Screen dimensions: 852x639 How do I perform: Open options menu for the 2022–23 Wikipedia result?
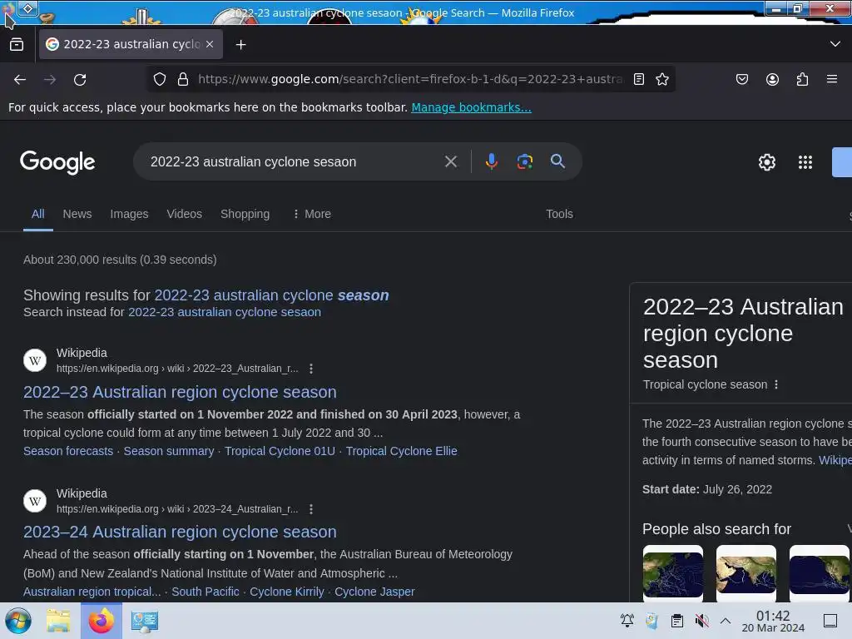(x=311, y=369)
